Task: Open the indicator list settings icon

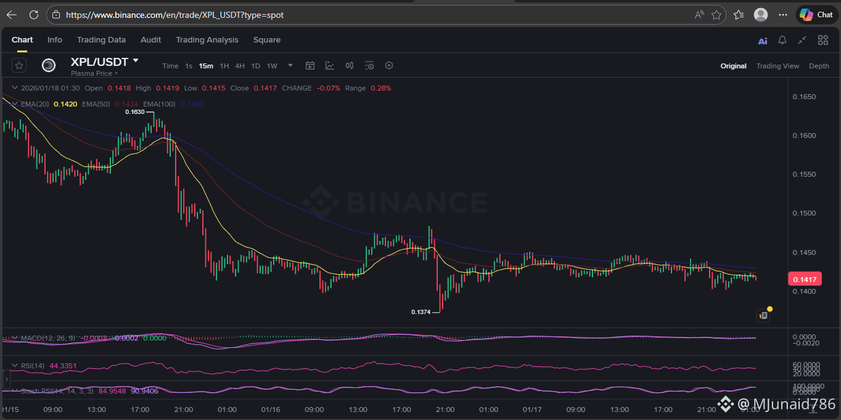Action: coord(369,66)
